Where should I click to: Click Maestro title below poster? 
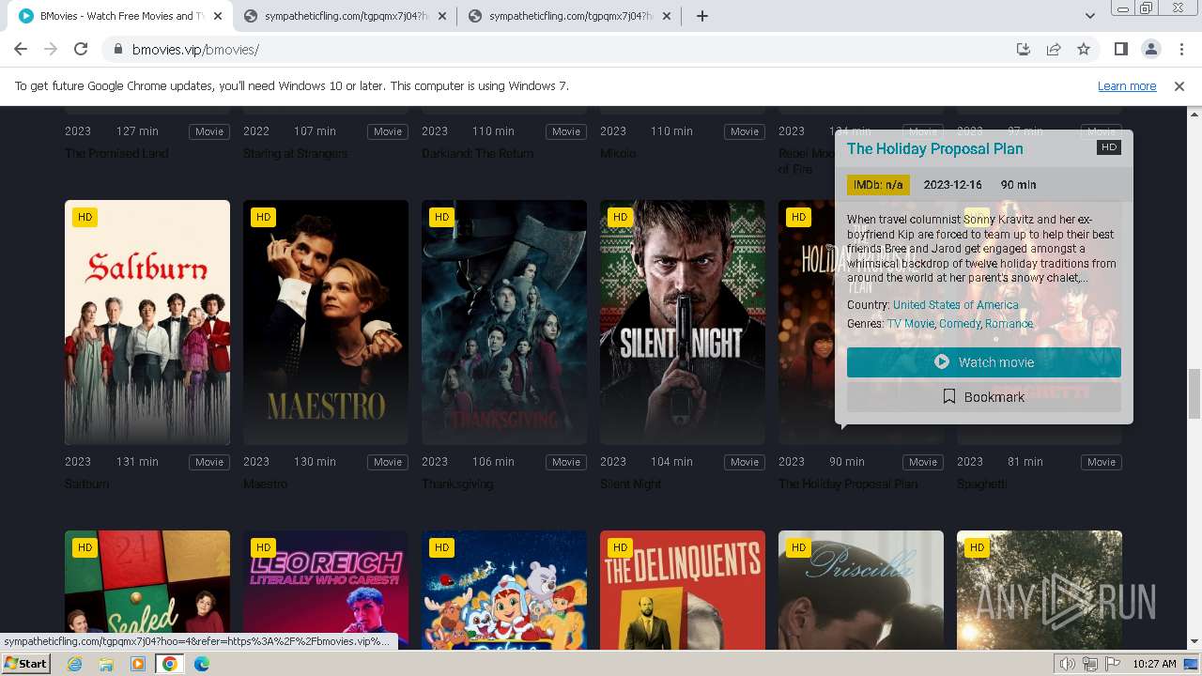point(264,484)
